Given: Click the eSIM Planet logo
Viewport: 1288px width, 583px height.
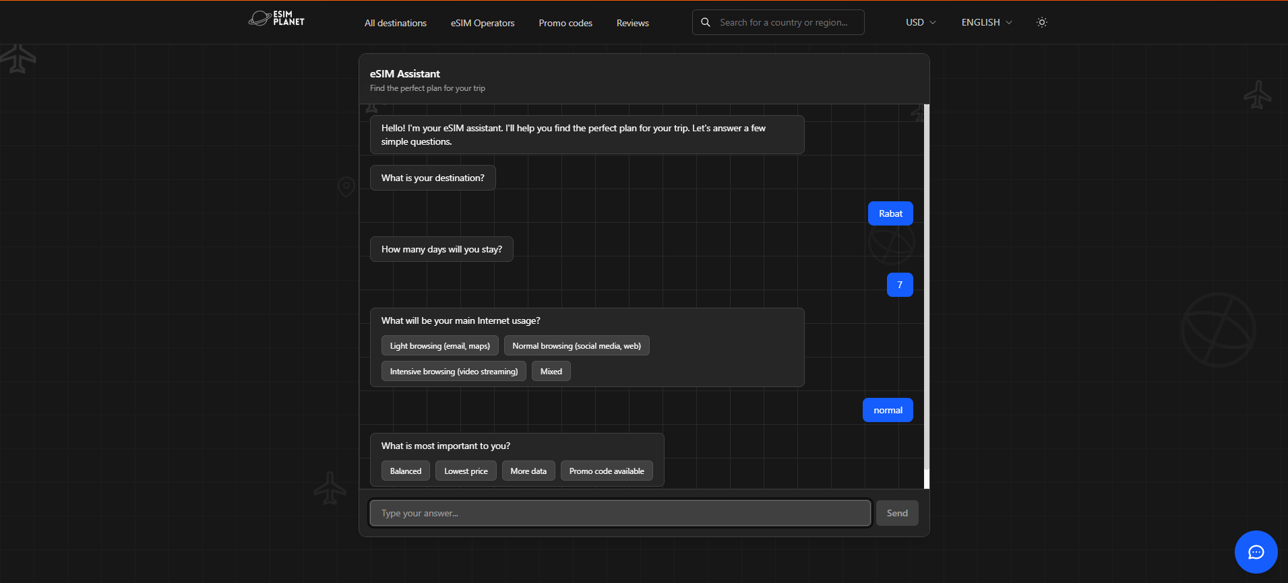Looking at the screenshot, I should pos(276,18).
